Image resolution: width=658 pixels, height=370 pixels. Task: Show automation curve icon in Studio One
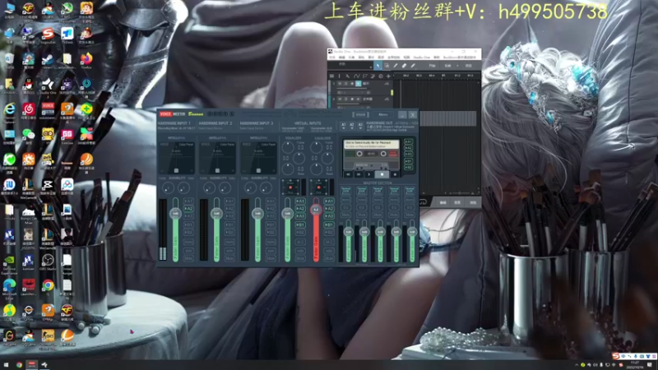click(x=357, y=76)
